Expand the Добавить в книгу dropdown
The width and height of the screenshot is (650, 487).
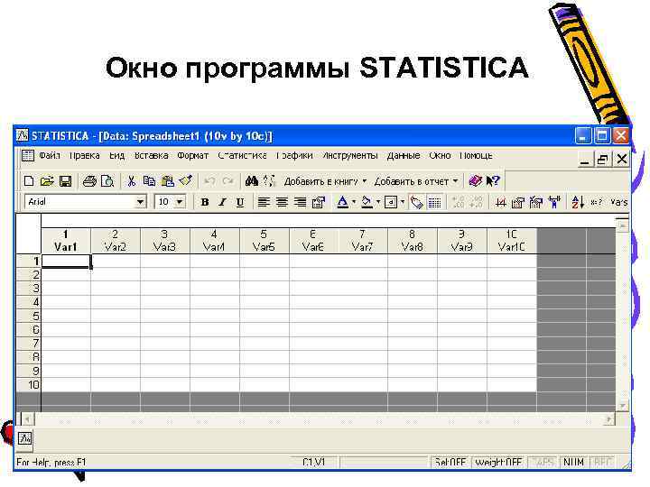pyautogui.click(x=365, y=181)
